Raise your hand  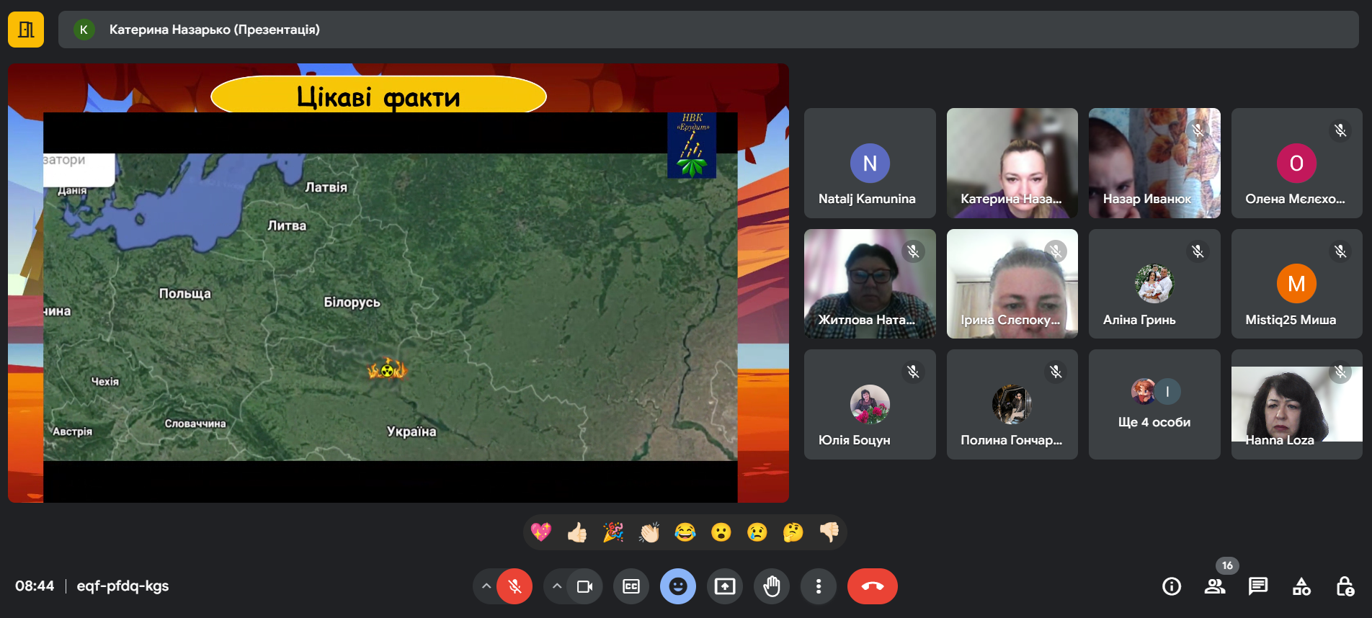pos(772,586)
